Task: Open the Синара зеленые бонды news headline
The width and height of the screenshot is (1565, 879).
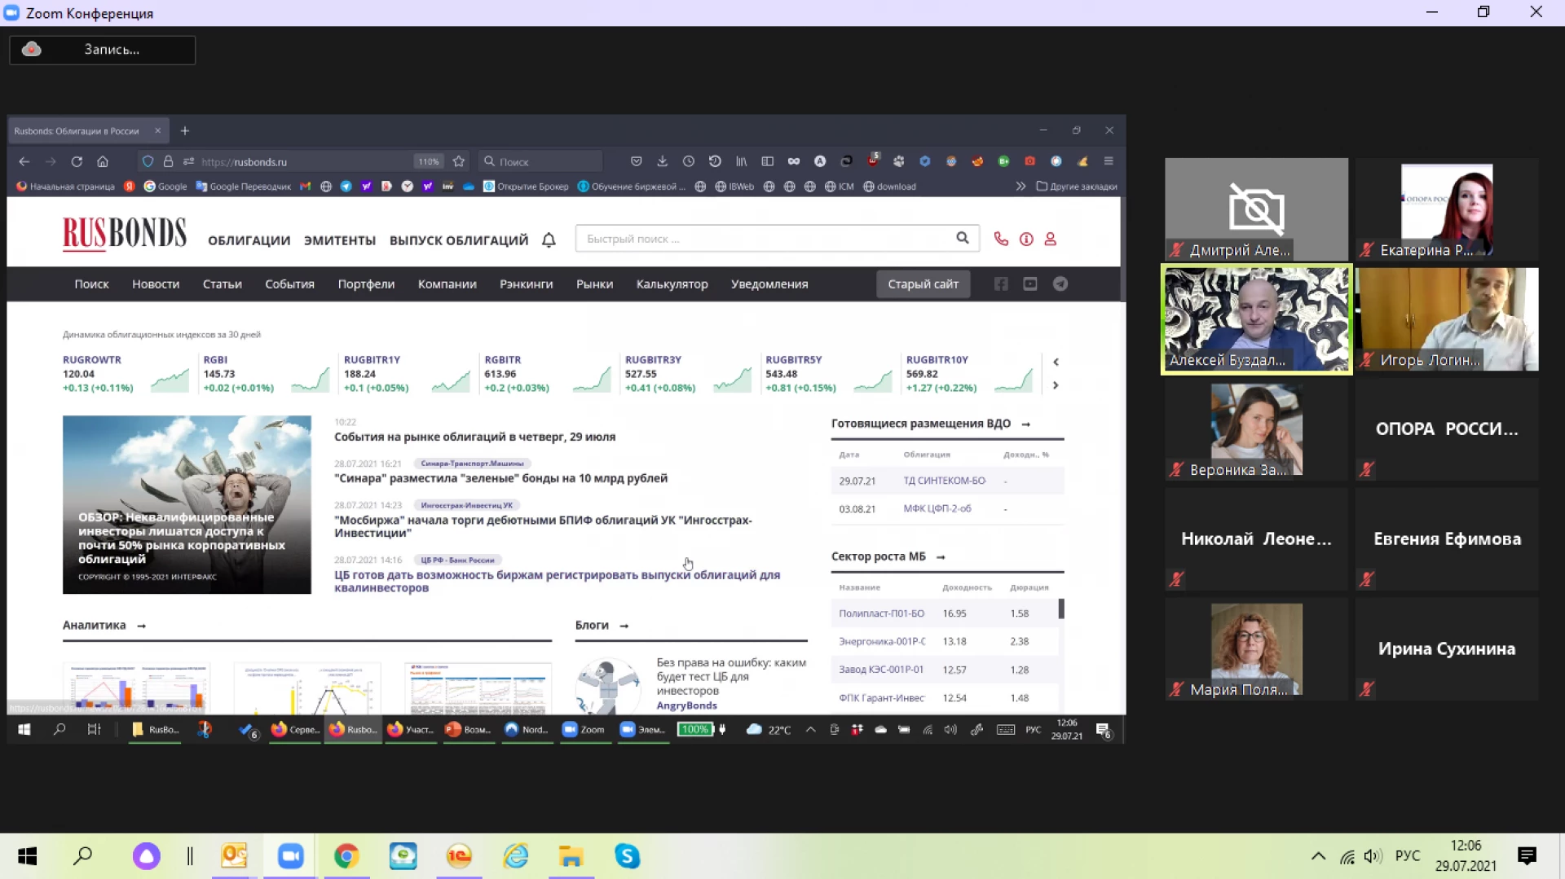Action: [500, 478]
